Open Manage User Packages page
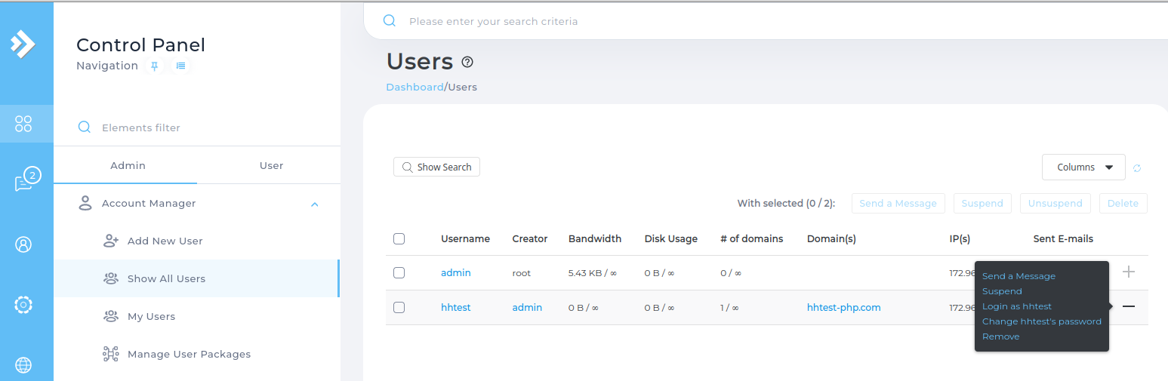Image resolution: width=1168 pixels, height=381 pixels. point(189,354)
